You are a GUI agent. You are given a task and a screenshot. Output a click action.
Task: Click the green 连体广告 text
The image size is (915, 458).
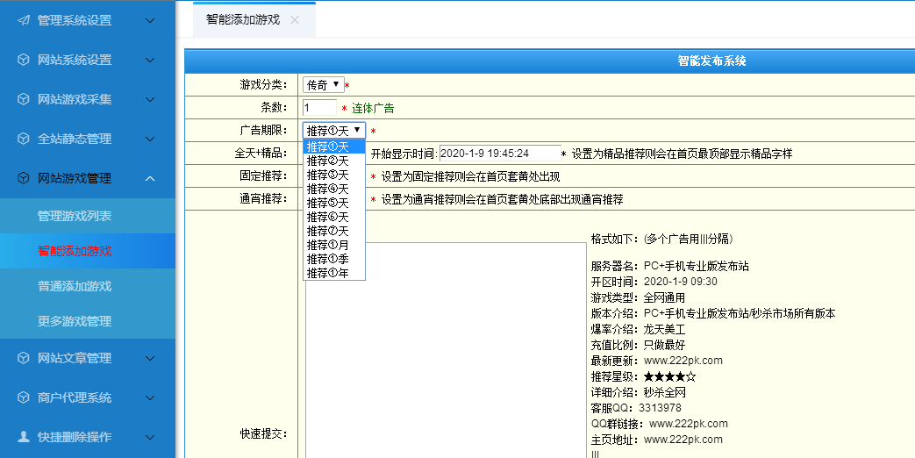tap(373, 108)
